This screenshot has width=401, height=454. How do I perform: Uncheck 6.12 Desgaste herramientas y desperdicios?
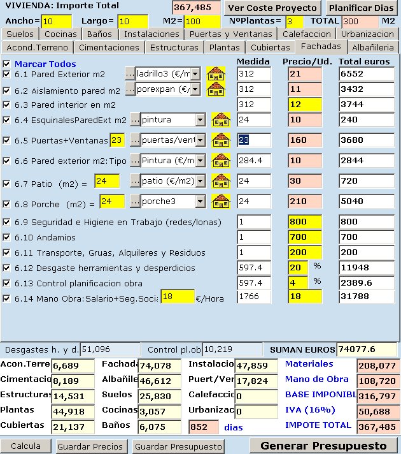tap(6, 268)
